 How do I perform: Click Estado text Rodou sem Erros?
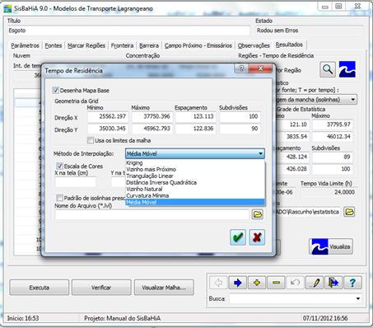(277, 30)
